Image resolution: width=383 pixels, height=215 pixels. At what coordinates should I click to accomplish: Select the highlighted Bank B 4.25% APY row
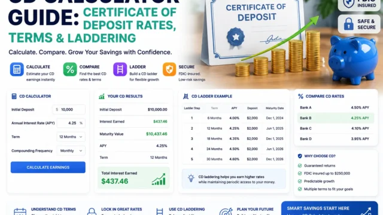(335, 118)
